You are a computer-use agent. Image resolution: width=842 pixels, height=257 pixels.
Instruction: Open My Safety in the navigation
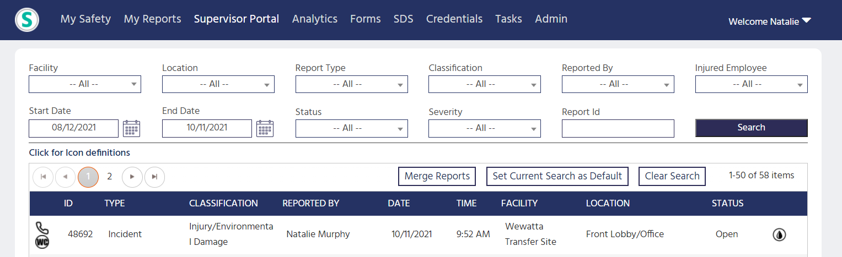[x=85, y=19]
